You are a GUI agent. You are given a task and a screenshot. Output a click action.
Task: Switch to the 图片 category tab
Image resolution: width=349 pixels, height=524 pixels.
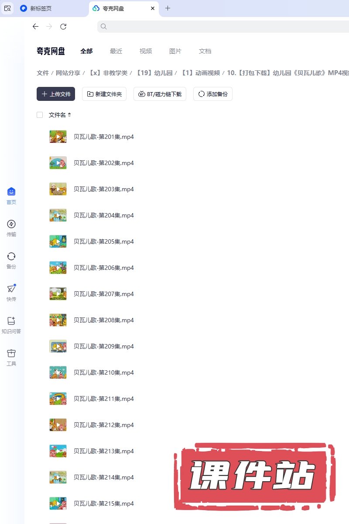[175, 51]
